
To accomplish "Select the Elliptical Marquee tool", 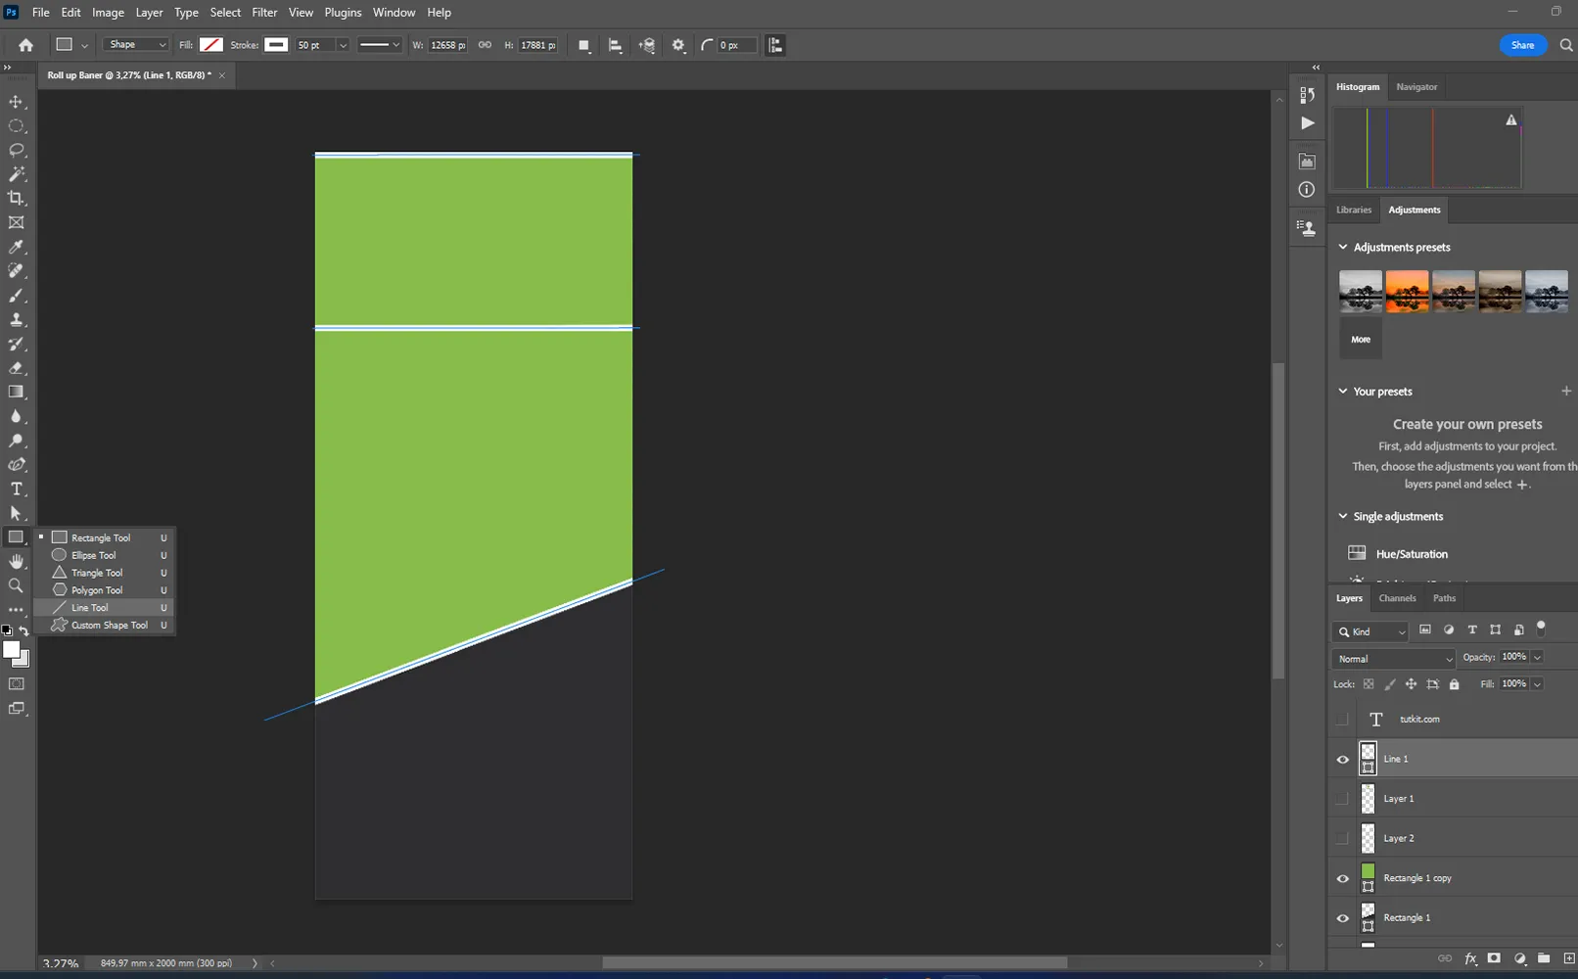I will tap(17, 126).
